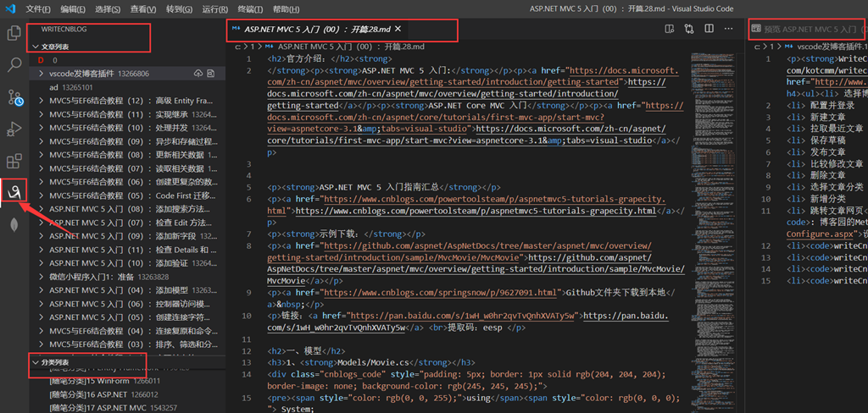Select the ad 13265101 article
868x413 pixels.
point(127,87)
